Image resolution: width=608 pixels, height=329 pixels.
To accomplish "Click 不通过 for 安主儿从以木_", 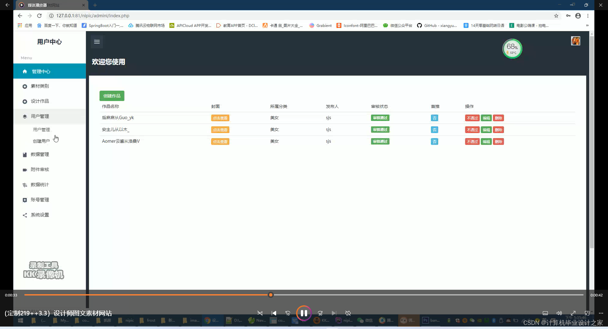I will click(472, 130).
